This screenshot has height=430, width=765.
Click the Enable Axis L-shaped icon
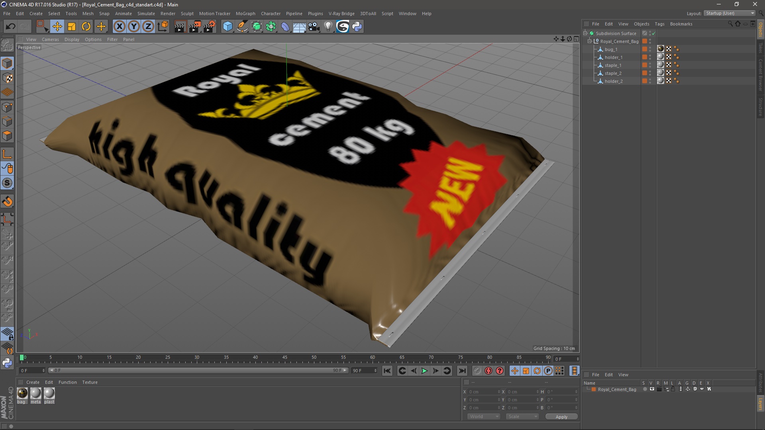[x=7, y=154]
